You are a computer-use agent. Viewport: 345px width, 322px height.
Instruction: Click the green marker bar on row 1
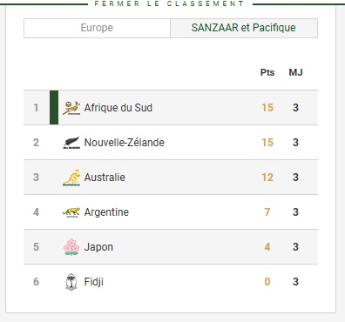(x=54, y=108)
